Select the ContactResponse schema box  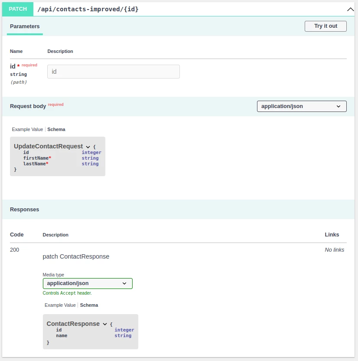tap(90, 331)
